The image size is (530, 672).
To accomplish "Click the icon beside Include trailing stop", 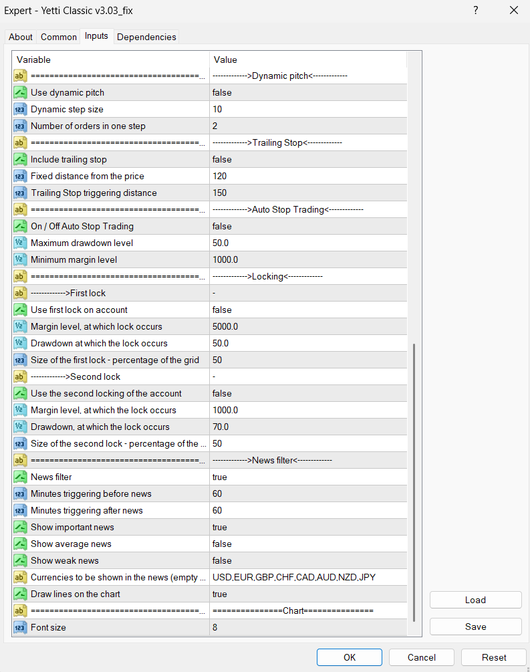I will pyautogui.click(x=20, y=159).
